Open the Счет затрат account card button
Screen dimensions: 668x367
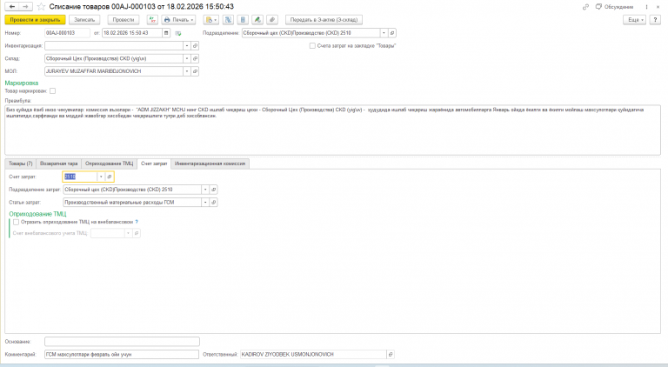(x=110, y=177)
